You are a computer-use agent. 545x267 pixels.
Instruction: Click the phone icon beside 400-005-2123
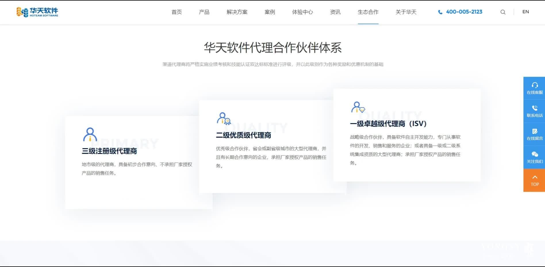pyautogui.click(x=440, y=12)
